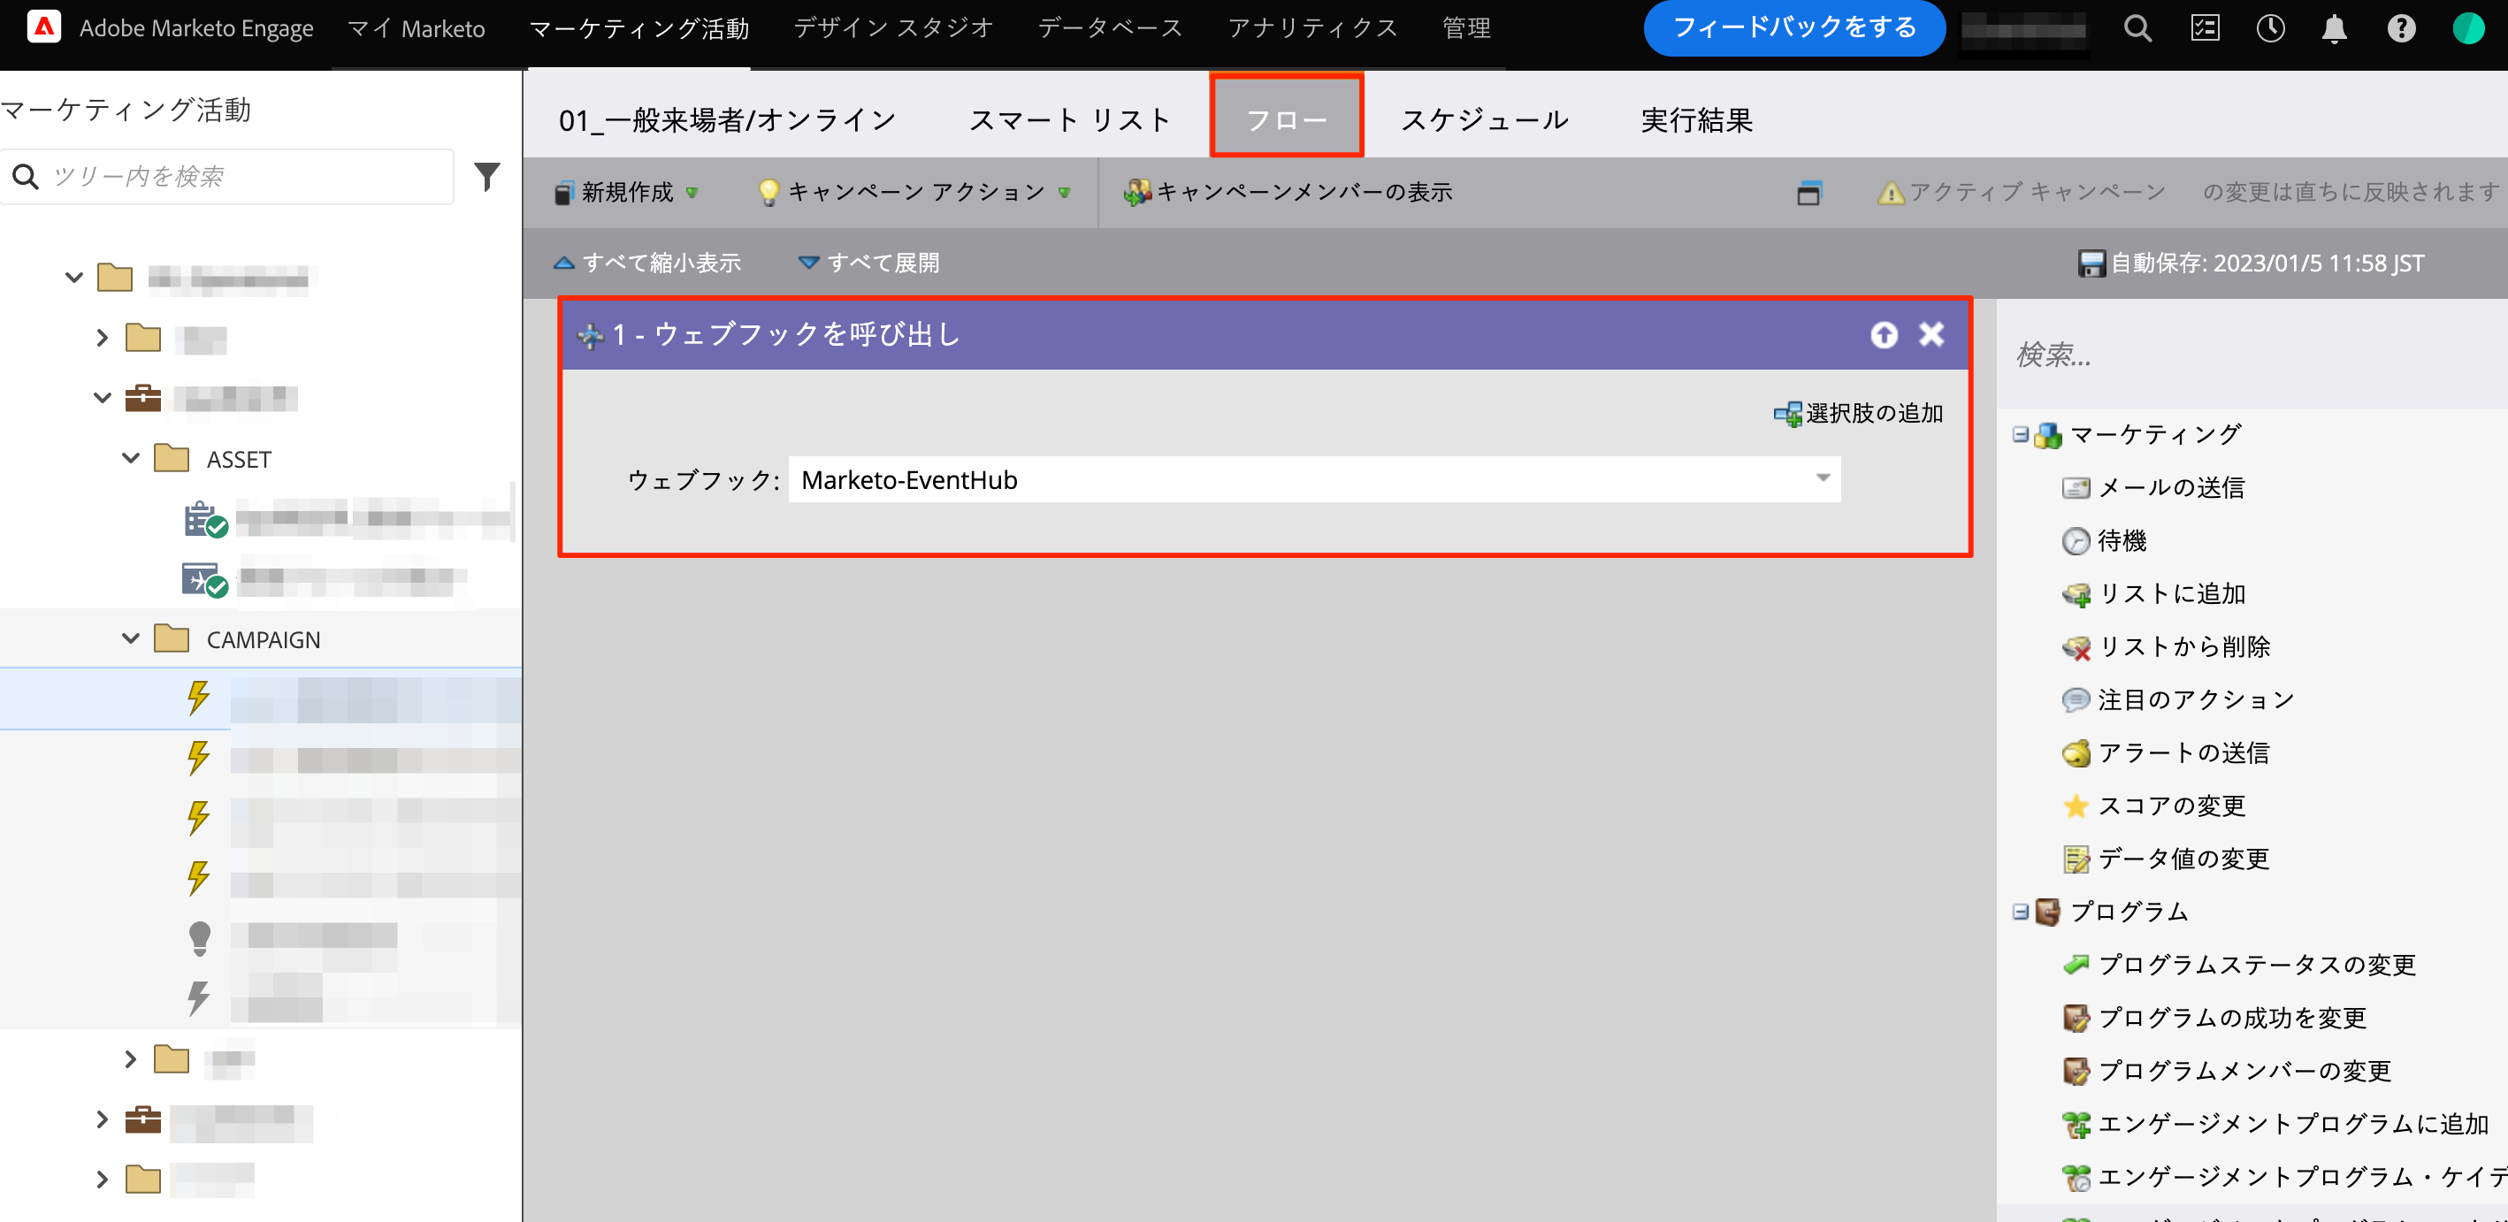
Task: Collapse the CAMPAIGN folder
Action: coord(131,638)
